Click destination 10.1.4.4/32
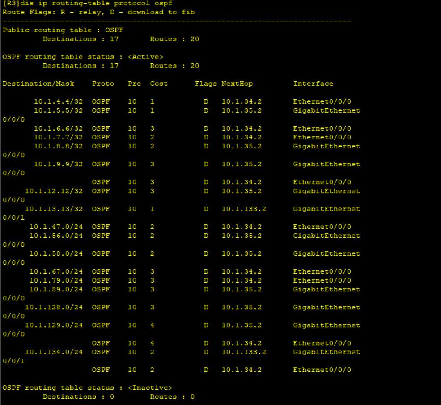The width and height of the screenshot is (441, 405). [59, 101]
